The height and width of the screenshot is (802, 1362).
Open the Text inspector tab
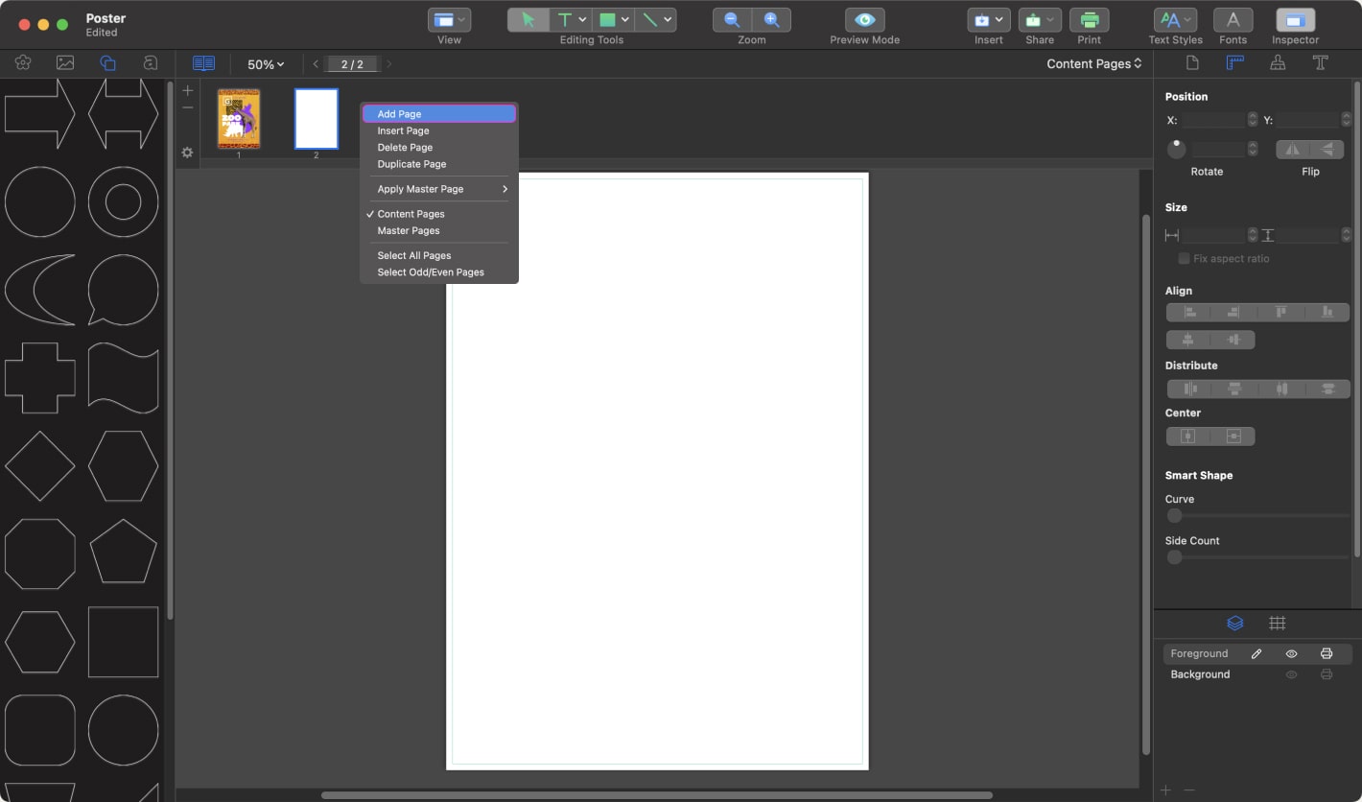tap(1321, 62)
